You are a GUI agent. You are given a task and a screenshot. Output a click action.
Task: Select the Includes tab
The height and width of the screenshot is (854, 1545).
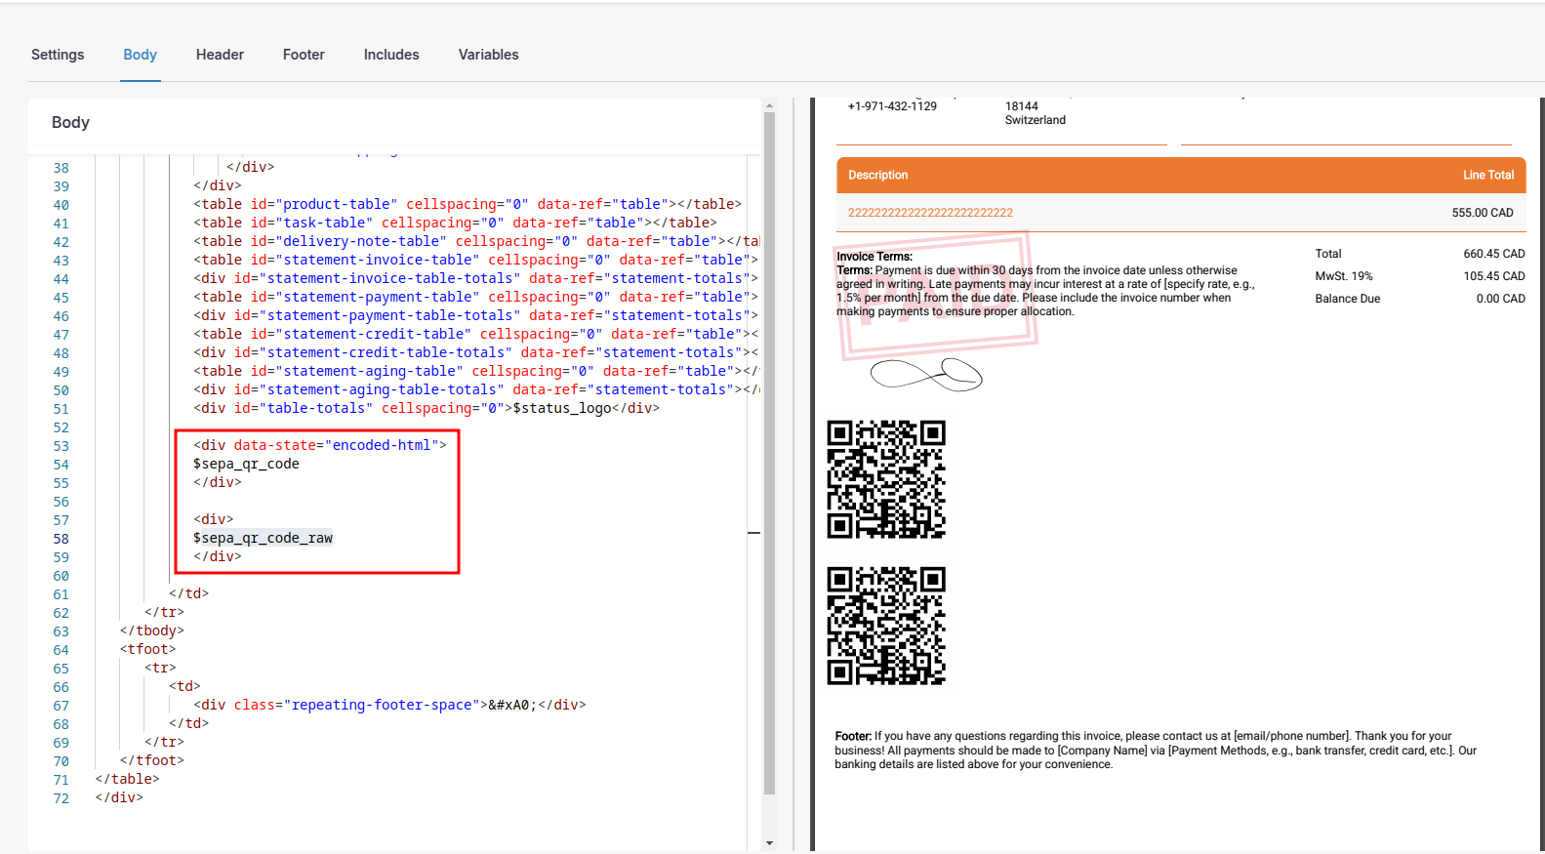(391, 55)
